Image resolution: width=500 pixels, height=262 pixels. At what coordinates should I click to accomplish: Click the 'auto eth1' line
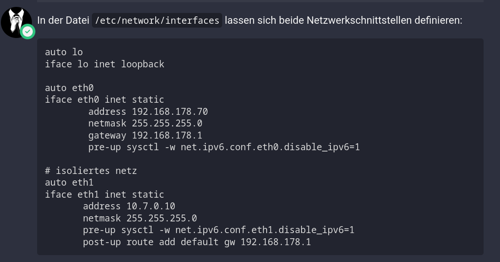point(69,183)
